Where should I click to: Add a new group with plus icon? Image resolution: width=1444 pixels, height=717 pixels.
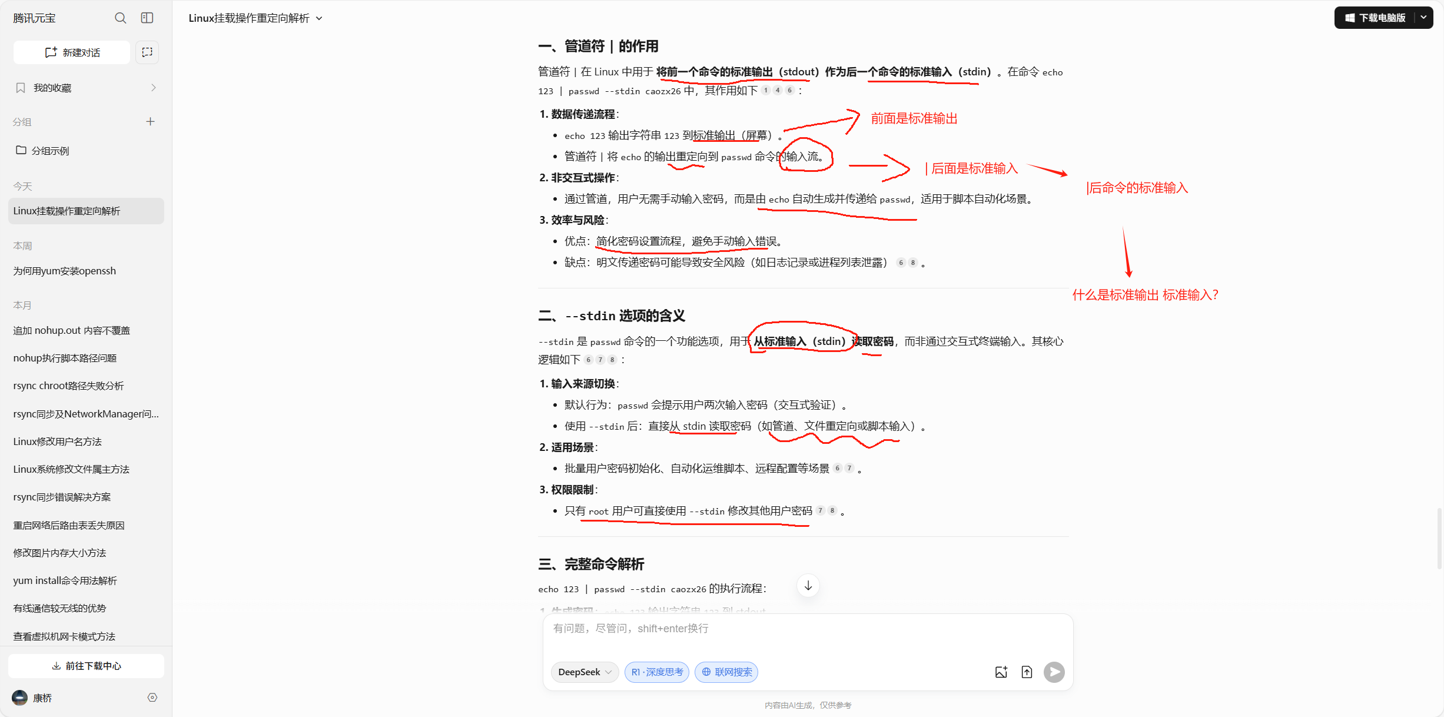pos(150,122)
